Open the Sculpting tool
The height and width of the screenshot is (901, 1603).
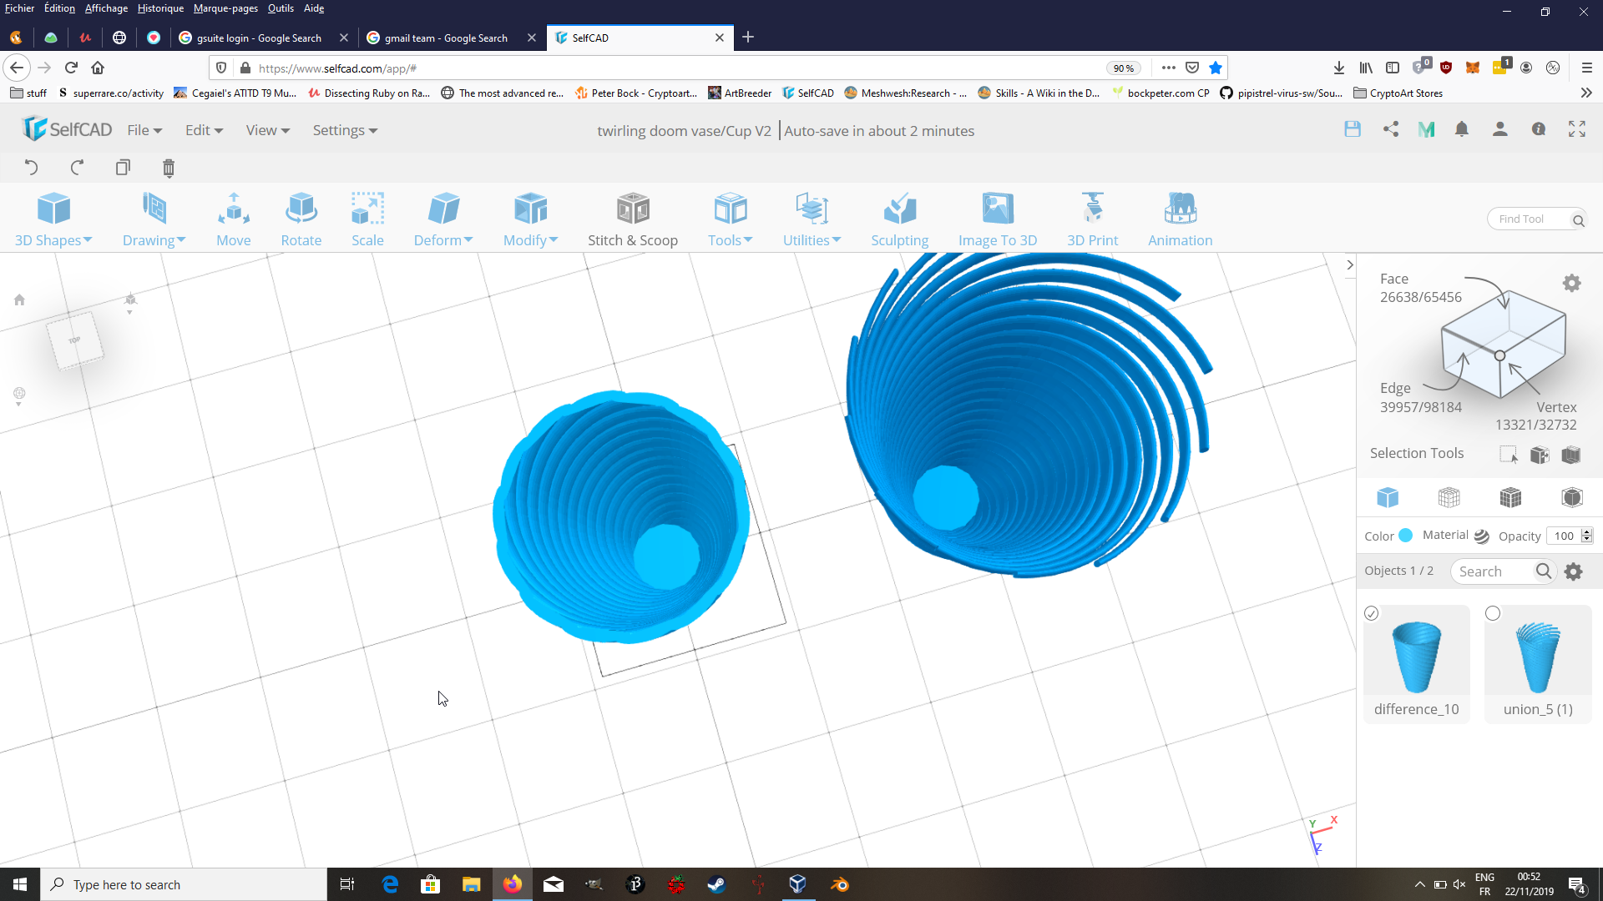(x=899, y=219)
